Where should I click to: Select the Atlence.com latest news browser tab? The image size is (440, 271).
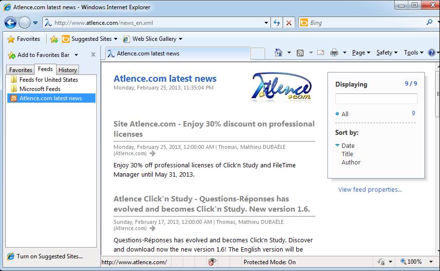click(x=178, y=54)
